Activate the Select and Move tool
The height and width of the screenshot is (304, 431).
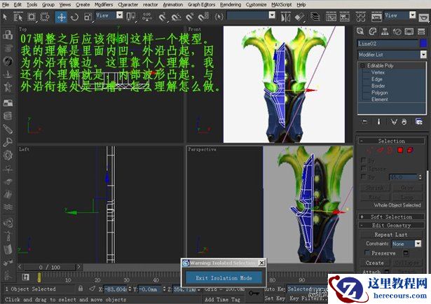[x=61, y=17]
